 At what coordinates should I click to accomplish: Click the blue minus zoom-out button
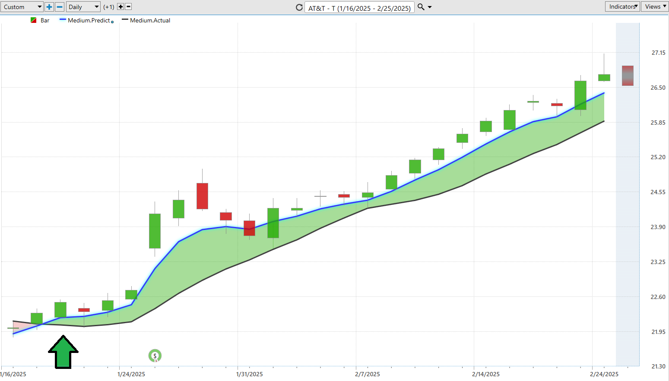[x=60, y=7]
